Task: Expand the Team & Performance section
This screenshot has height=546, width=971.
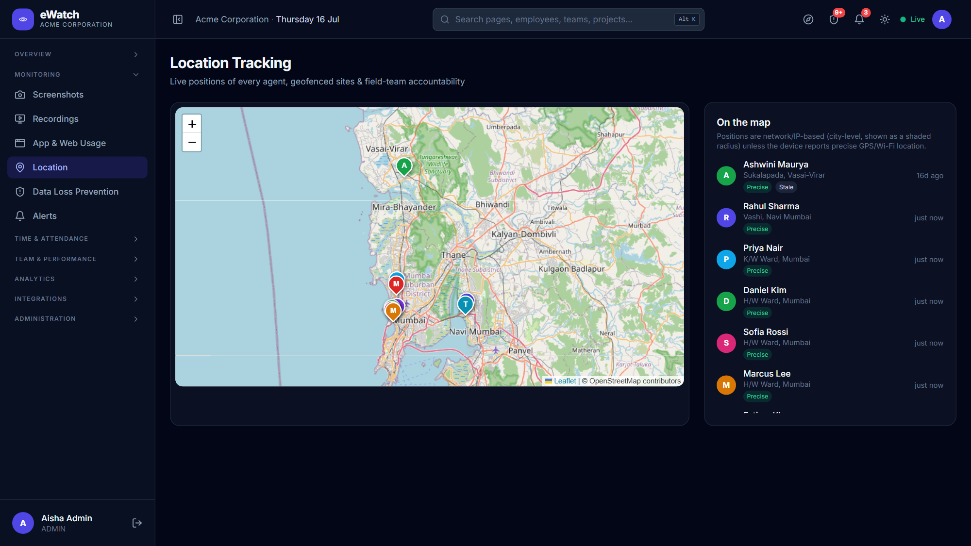Action: coord(77,259)
